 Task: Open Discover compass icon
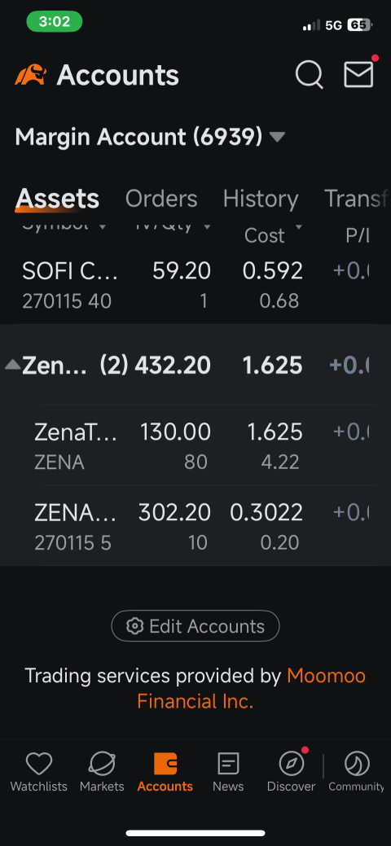[291, 765]
